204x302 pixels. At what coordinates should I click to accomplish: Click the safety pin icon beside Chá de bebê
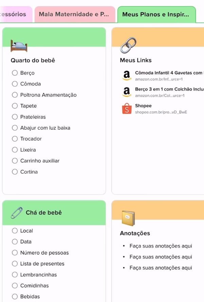click(17, 213)
